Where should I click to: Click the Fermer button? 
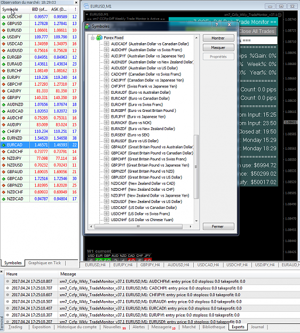(x=218, y=226)
